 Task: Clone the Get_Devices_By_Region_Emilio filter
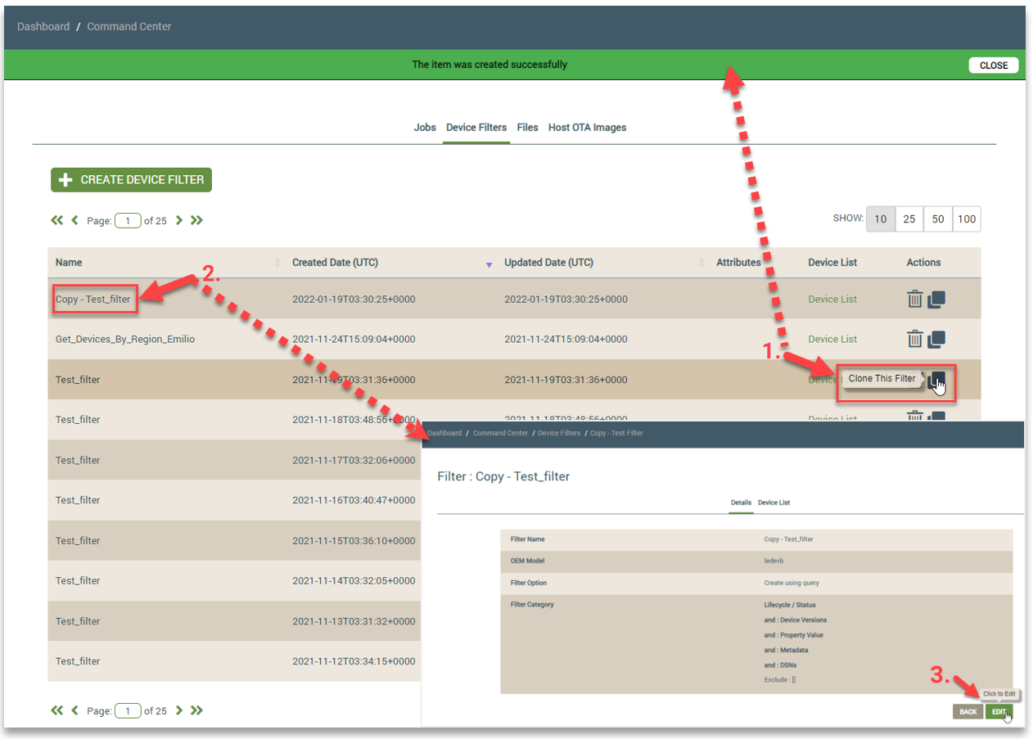[936, 339]
